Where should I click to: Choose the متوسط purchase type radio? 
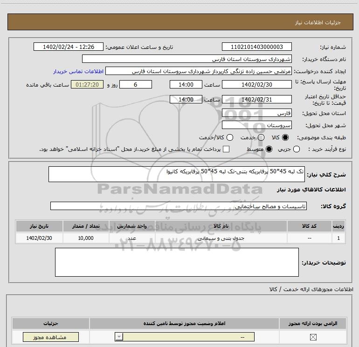click(269, 149)
